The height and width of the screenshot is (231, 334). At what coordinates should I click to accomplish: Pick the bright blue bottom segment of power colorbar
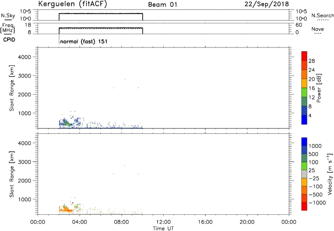(x=304, y=120)
